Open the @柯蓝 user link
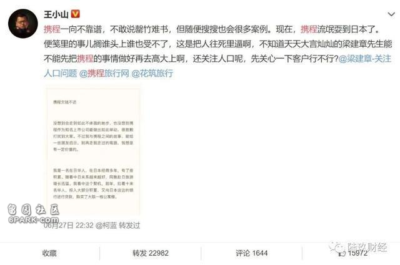 pos(106,225)
